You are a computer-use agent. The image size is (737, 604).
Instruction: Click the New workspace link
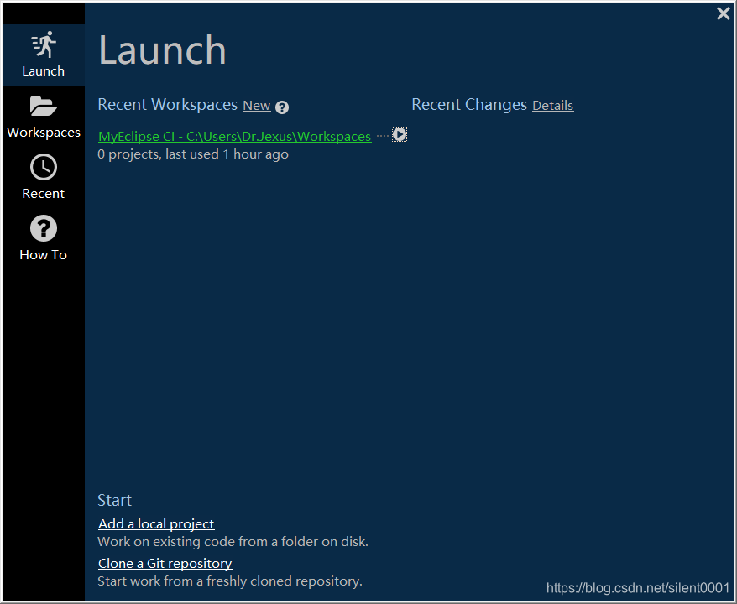pyautogui.click(x=257, y=106)
